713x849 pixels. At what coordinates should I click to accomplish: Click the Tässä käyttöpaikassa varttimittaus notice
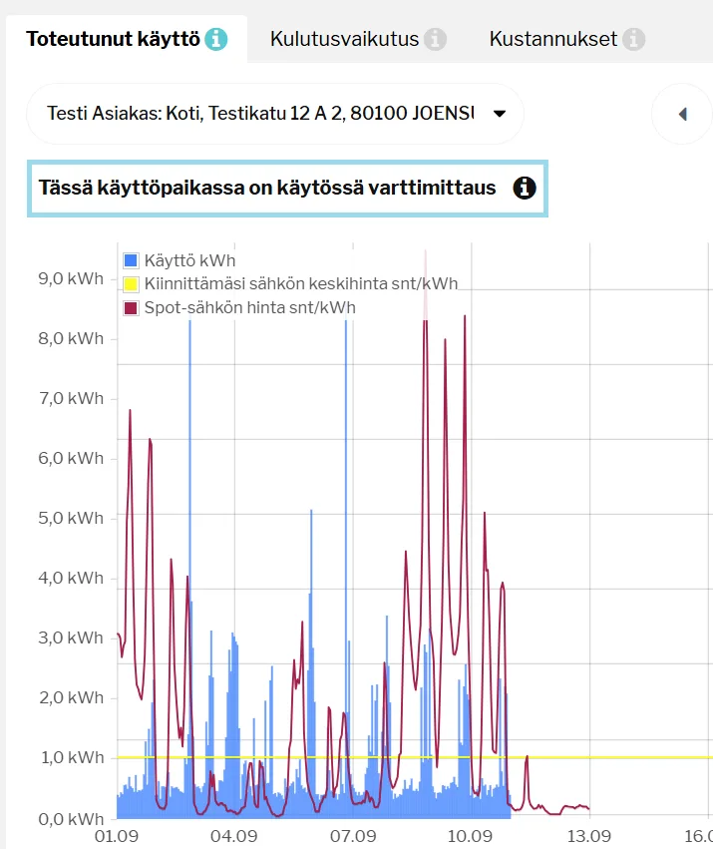[x=287, y=188]
